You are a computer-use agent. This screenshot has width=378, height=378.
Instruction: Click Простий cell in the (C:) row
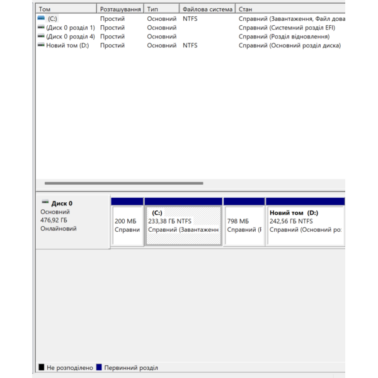click(x=112, y=19)
